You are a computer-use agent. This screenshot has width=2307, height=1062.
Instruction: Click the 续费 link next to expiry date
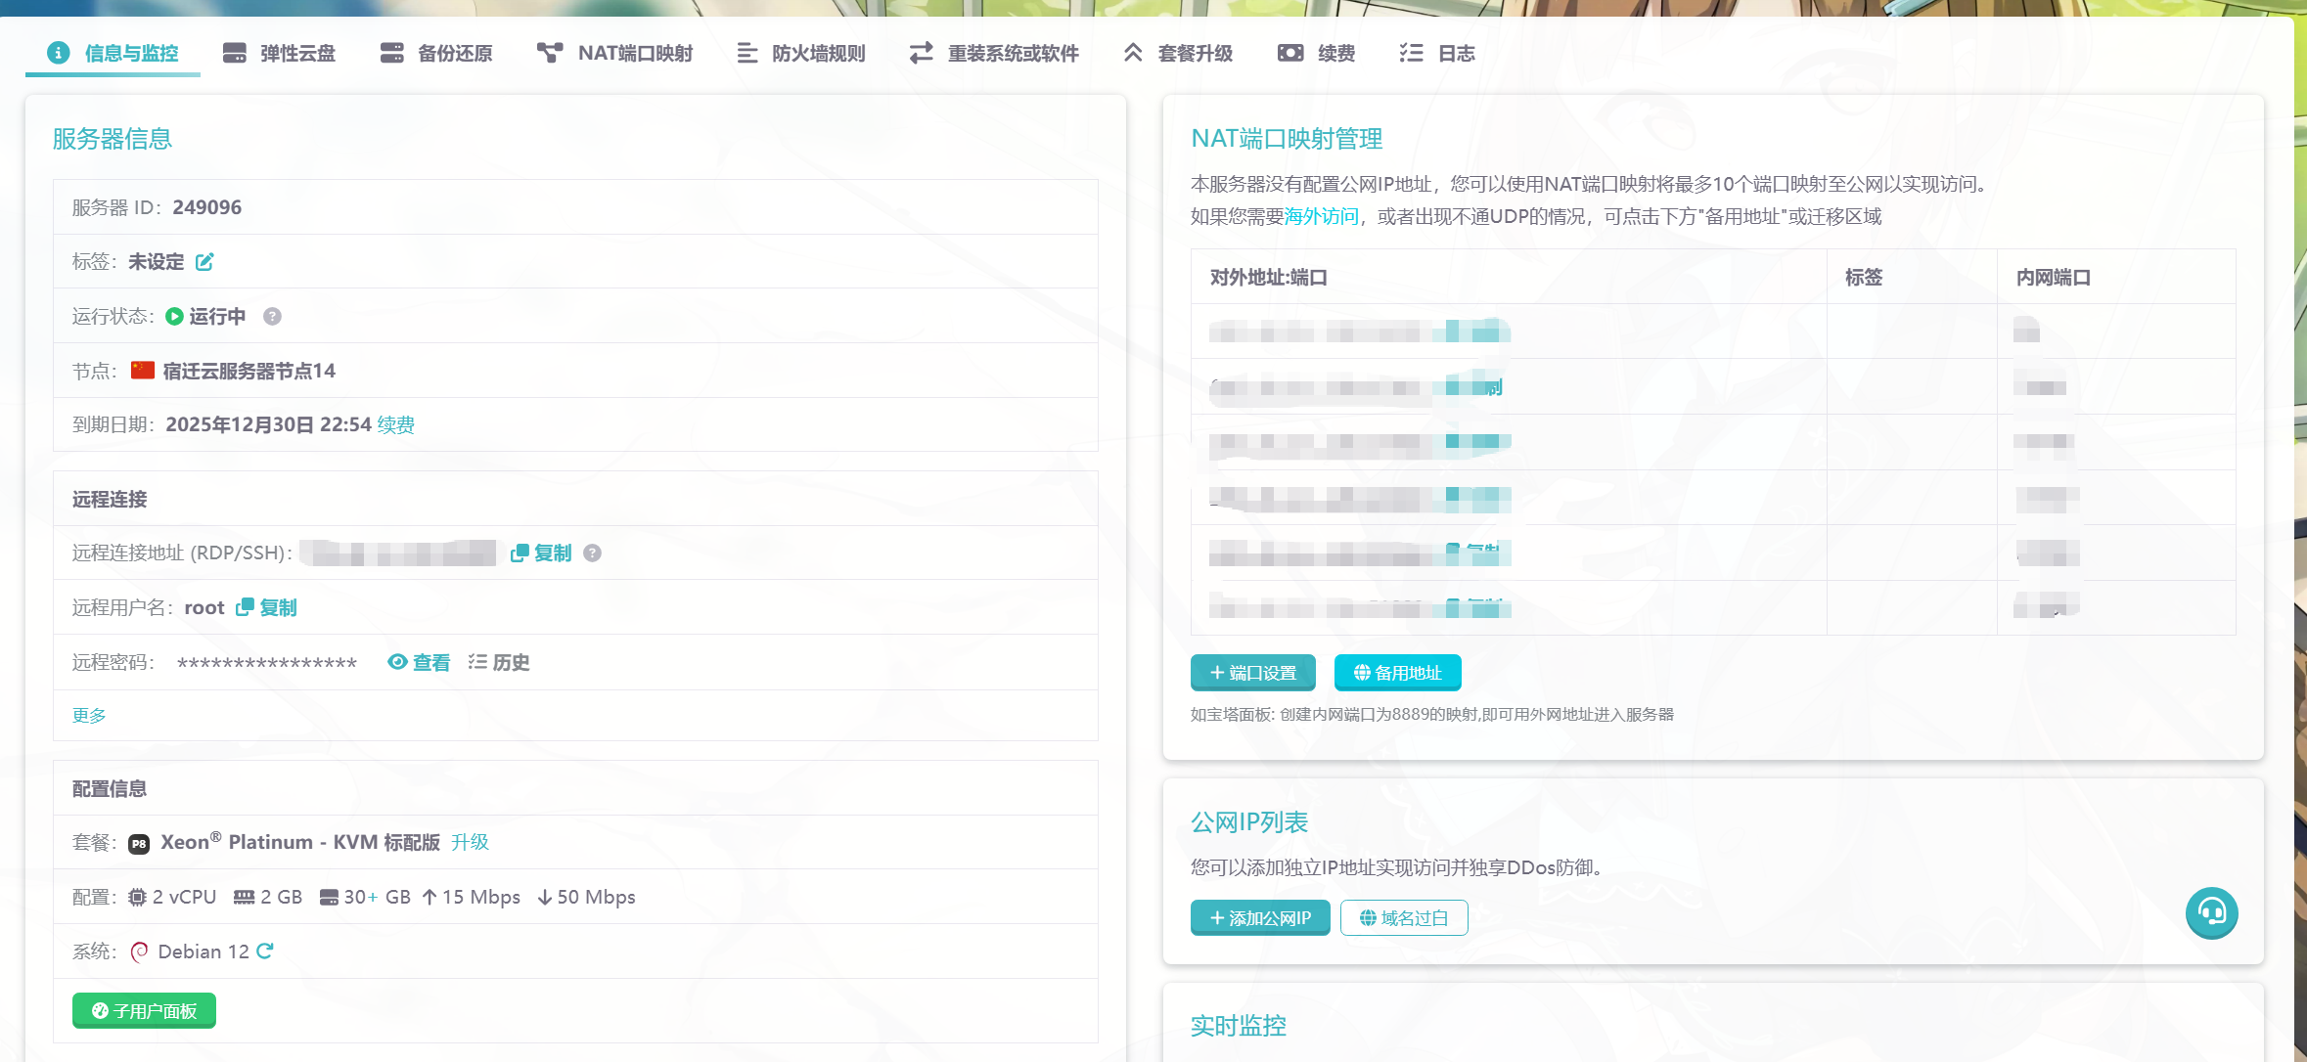[396, 424]
